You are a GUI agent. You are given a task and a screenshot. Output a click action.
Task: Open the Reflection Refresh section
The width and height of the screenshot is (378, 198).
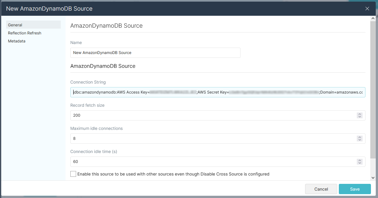(x=25, y=33)
